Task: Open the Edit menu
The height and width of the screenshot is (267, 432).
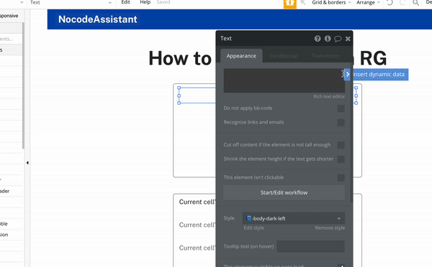Action: point(125,2)
